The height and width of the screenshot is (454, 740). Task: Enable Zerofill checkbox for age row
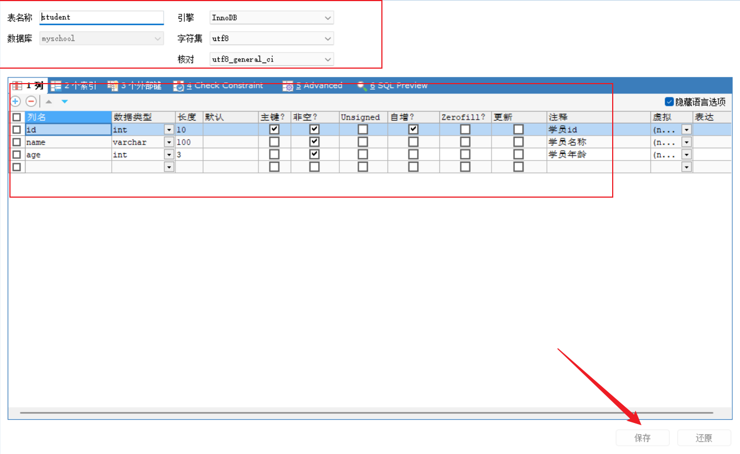(x=465, y=154)
